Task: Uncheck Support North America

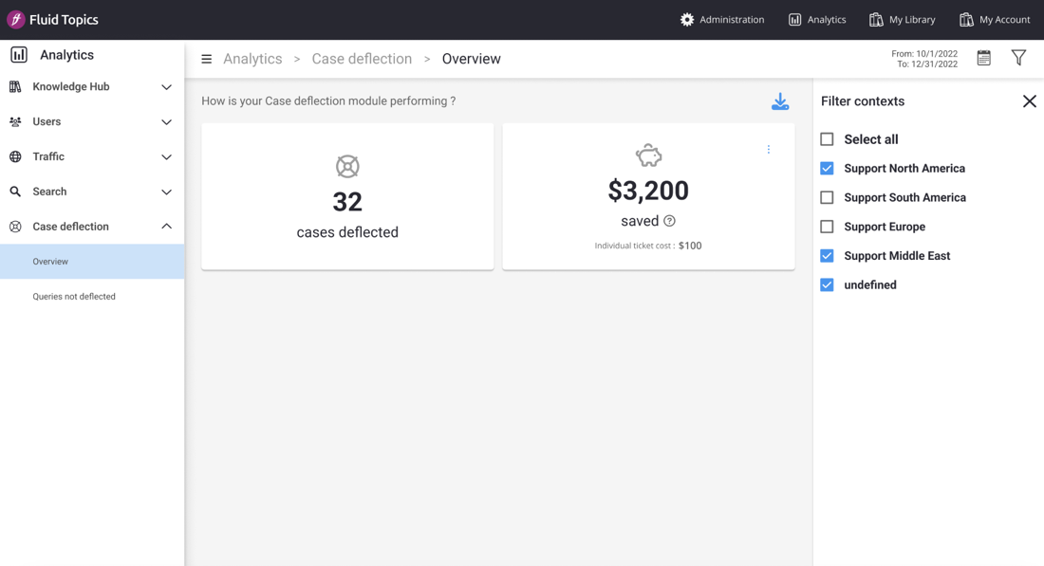Action: click(827, 169)
